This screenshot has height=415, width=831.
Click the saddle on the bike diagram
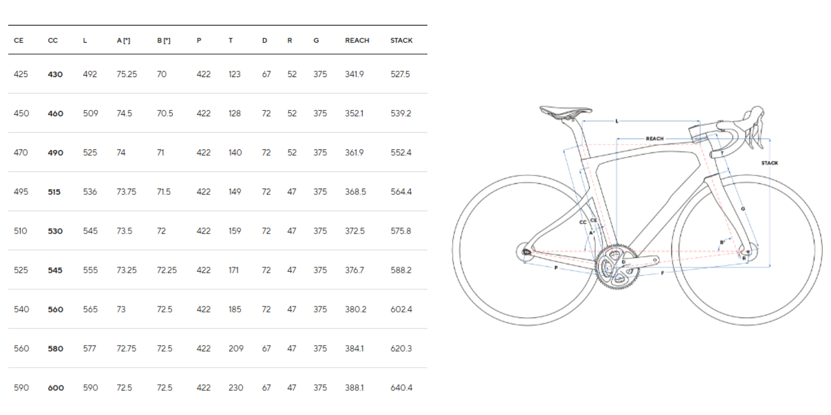(x=565, y=110)
